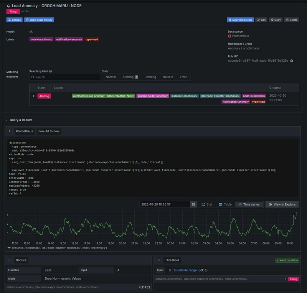Click the Is outside range condition
Screen dimensions: 307x293
click(x=185, y=270)
